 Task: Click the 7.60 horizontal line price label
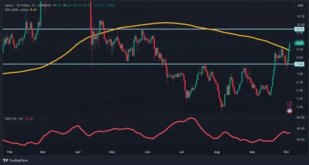tap(299, 64)
